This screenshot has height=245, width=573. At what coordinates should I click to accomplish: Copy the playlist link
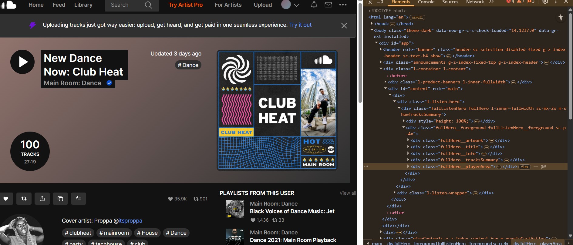[60, 199]
